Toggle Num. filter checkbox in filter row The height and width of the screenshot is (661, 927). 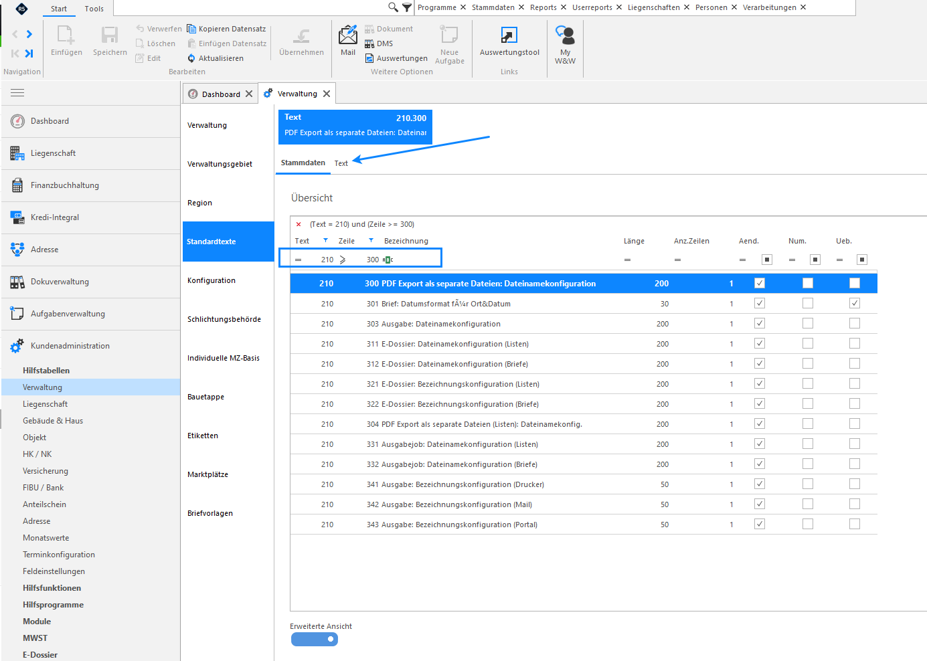815,260
